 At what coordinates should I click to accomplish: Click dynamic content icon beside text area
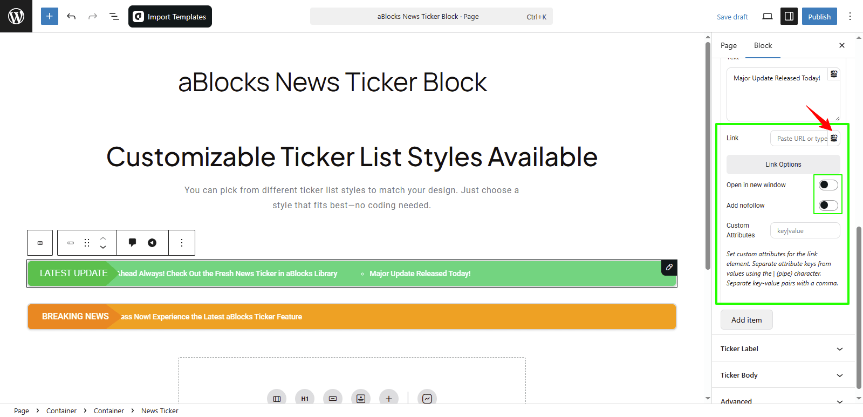click(834, 74)
